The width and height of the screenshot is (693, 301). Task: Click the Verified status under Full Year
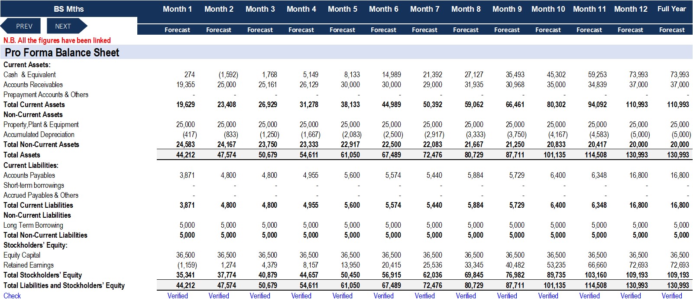672,296
